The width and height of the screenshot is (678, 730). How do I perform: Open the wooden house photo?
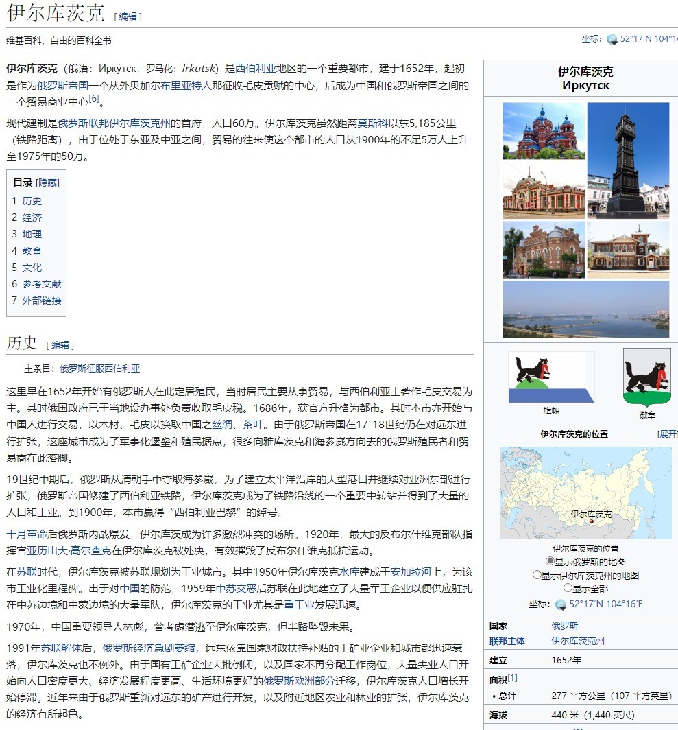point(628,250)
